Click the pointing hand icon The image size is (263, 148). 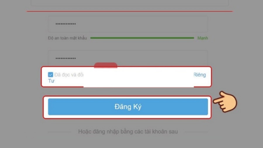pyautogui.click(x=225, y=102)
